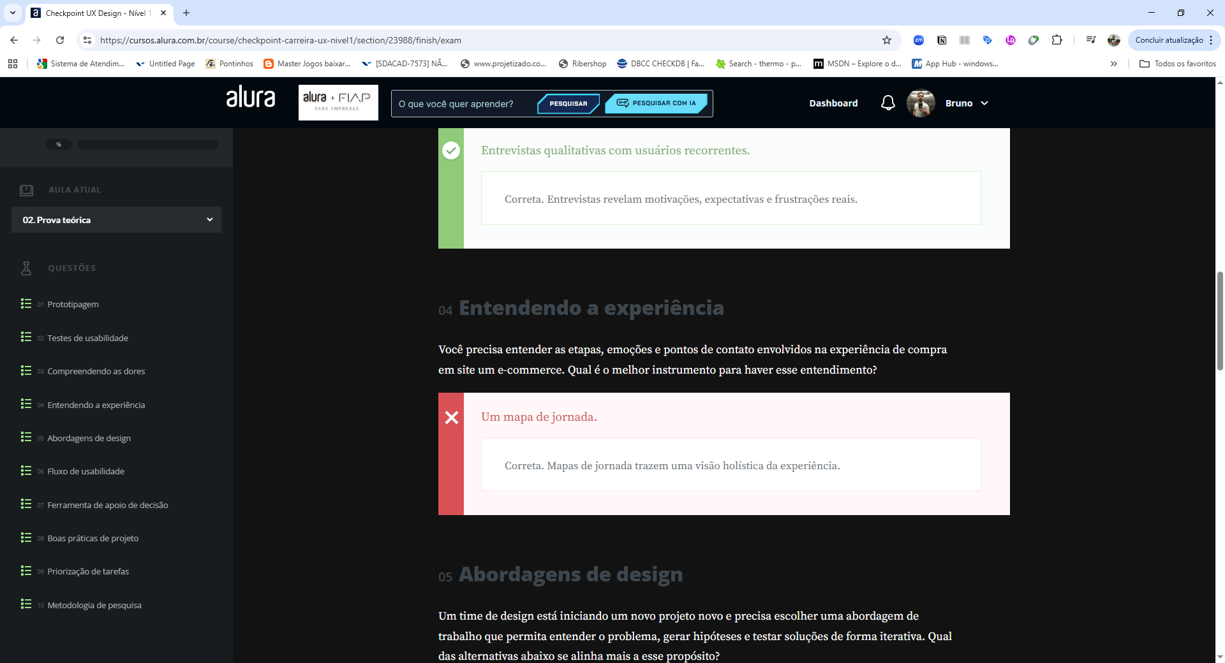
Task: Click the course progress bar in the sidebar
Action: click(148, 145)
